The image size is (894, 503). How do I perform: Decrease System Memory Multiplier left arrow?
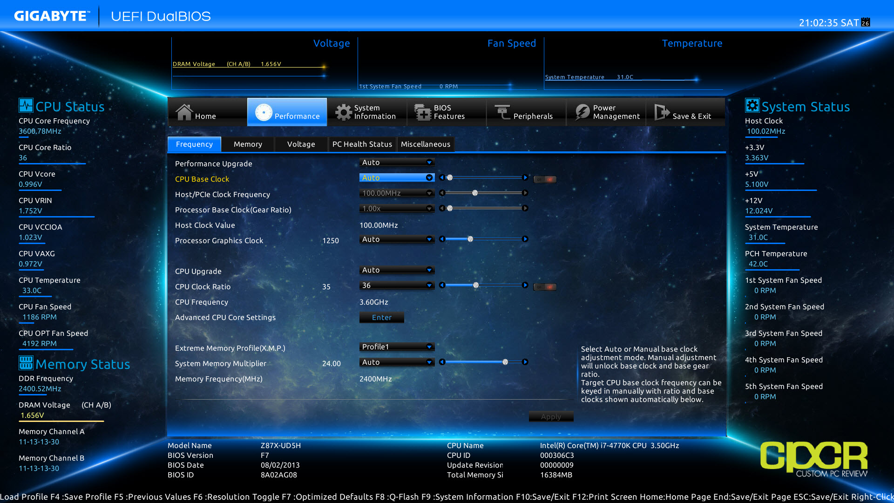[x=442, y=362]
